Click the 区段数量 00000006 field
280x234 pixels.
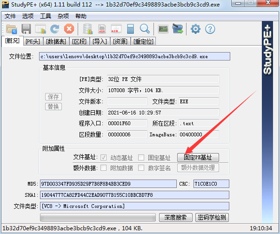pyautogui.click(x=127, y=134)
